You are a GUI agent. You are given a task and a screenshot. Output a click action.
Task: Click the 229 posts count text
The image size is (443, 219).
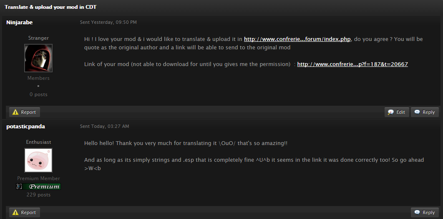point(38,195)
